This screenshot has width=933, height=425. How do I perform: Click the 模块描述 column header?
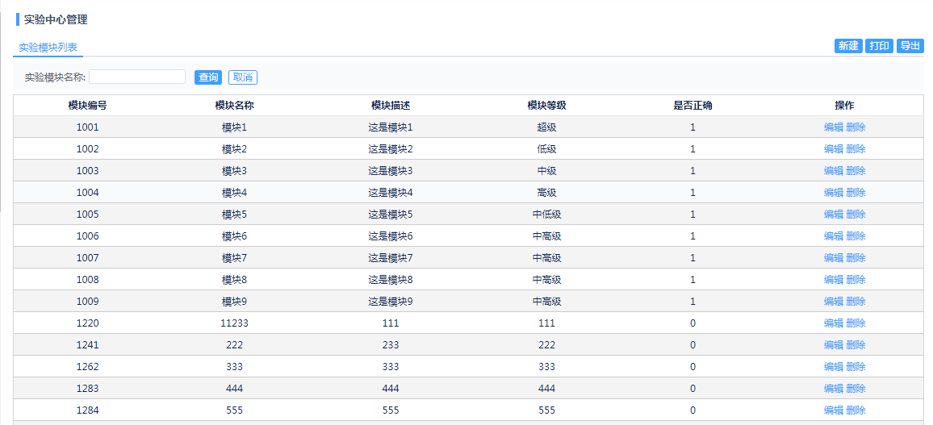click(x=391, y=105)
